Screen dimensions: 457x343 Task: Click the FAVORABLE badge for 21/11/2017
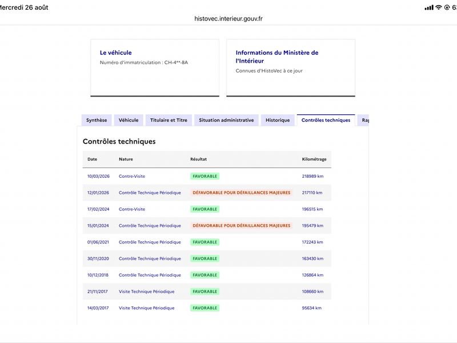click(205, 292)
